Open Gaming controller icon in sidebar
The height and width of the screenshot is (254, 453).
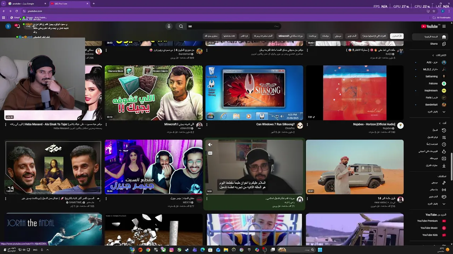444,196
